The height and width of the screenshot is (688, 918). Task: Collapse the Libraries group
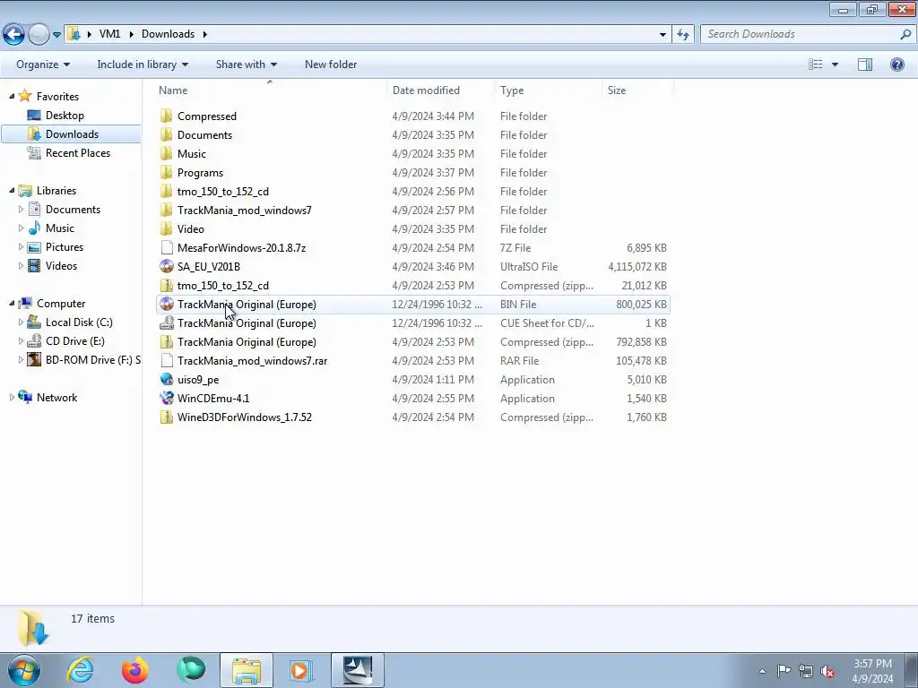[12, 190]
